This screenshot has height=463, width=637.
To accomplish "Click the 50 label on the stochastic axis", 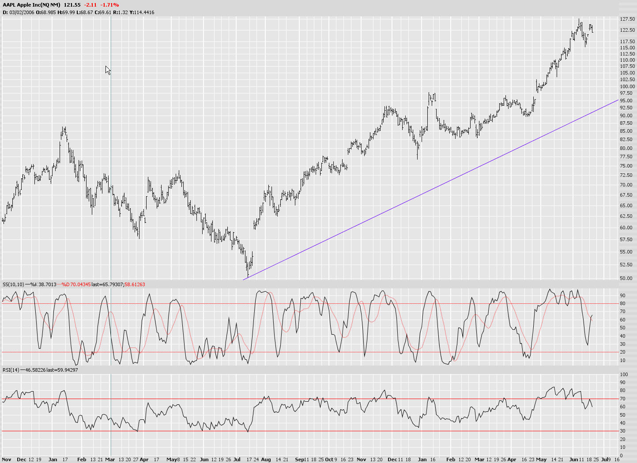I will 622,328.
